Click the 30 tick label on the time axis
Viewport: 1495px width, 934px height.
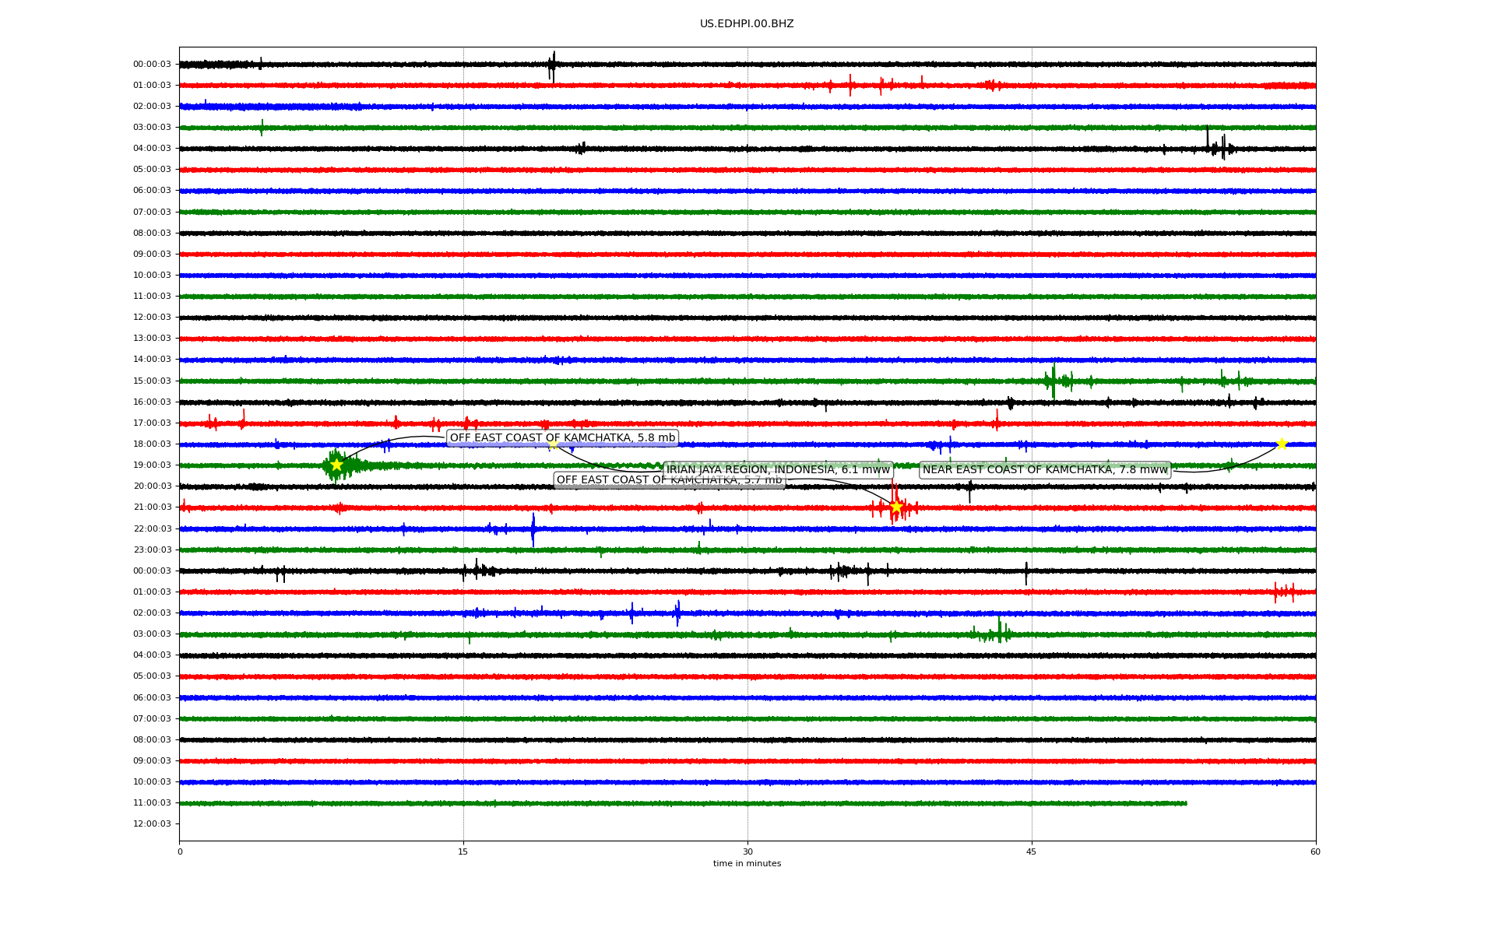click(x=747, y=851)
